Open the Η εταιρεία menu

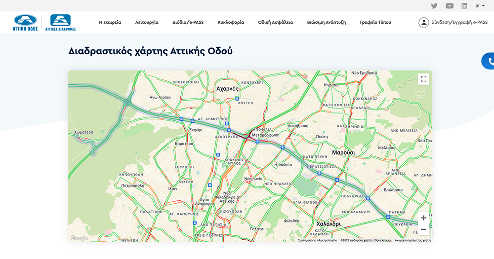click(x=110, y=22)
